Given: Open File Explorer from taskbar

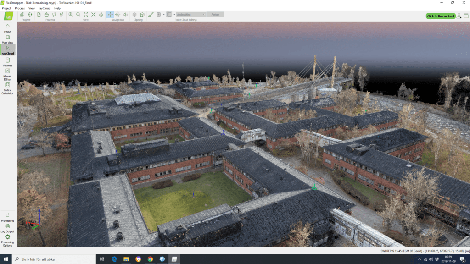Looking at the screenshot, I should pos(126,259).
